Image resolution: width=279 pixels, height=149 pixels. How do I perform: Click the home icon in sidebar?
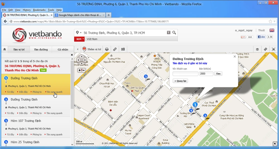[x=4, y=50]
